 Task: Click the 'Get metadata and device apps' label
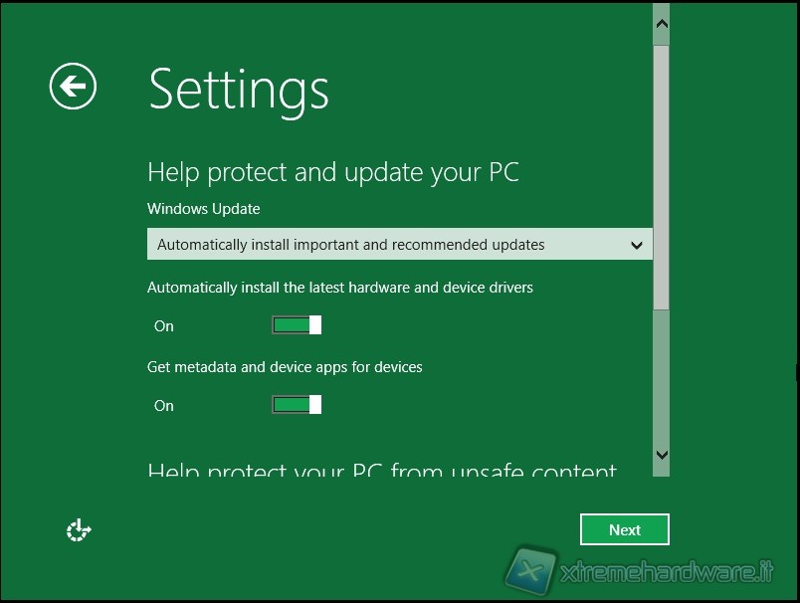click(x=285, y=367)
